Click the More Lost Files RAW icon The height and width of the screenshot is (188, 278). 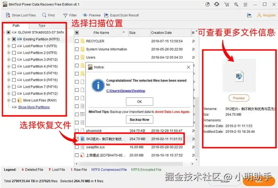(x=19, y=100)
